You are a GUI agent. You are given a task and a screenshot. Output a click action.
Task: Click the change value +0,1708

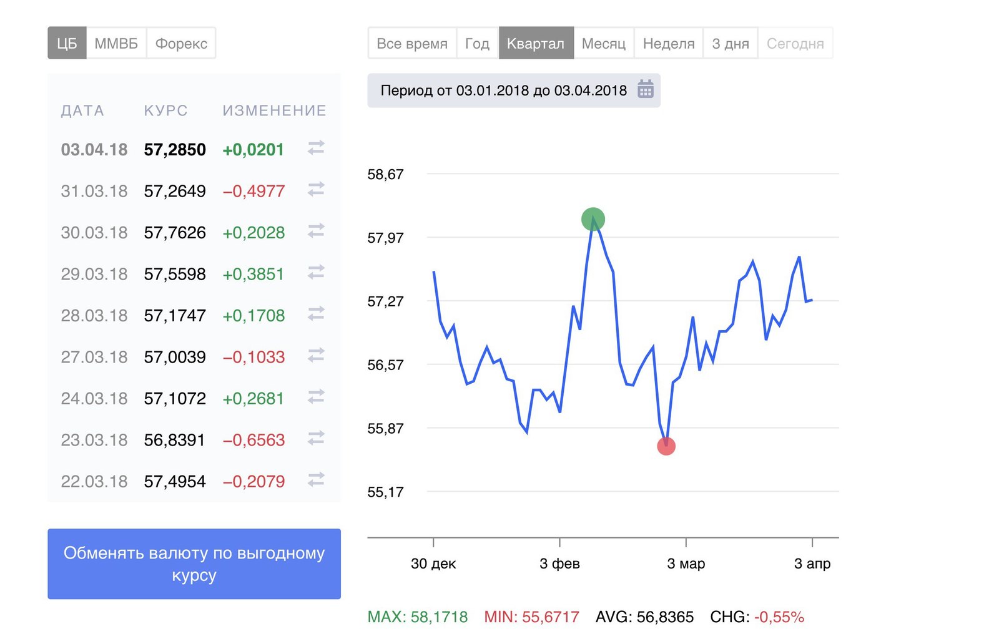pos(253,316)
